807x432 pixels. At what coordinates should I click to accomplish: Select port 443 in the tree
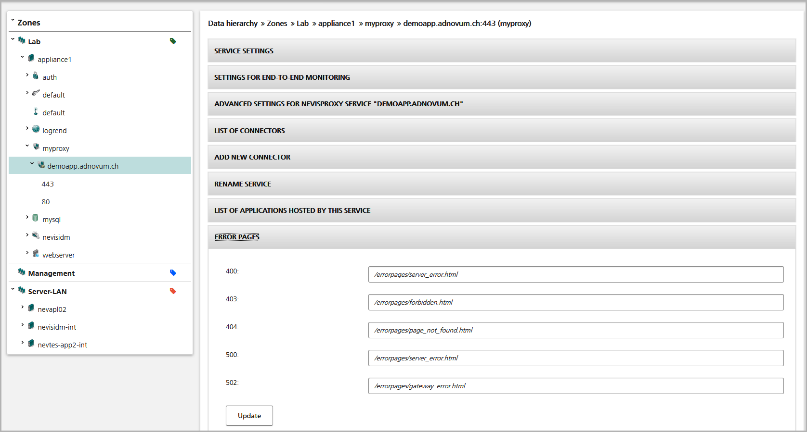[x=48, y=184]
